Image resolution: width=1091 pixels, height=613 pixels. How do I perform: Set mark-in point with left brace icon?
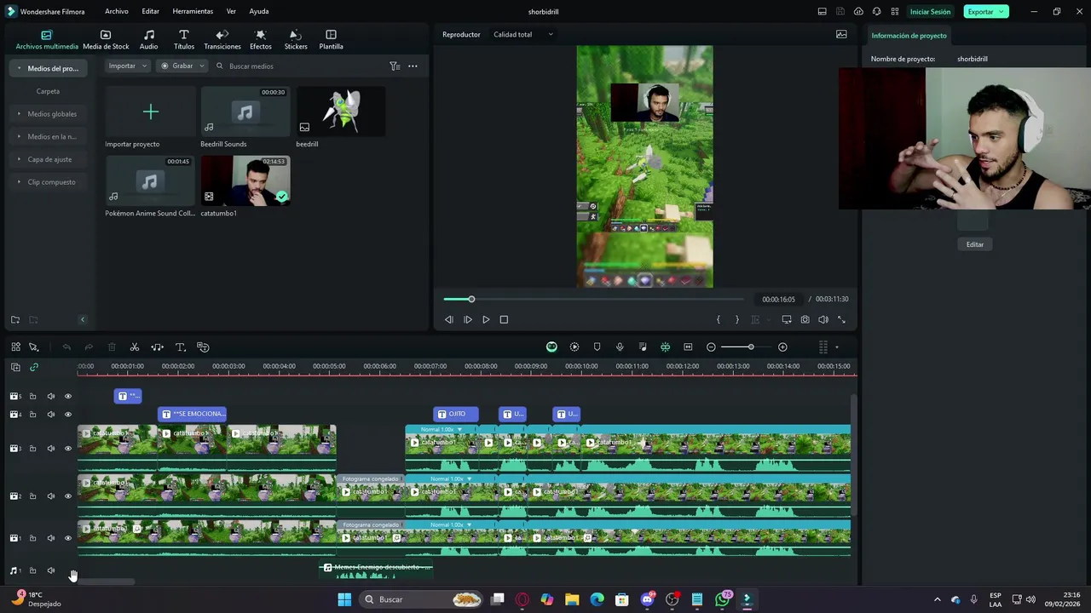pyautogui.click(x=719, y=320)
